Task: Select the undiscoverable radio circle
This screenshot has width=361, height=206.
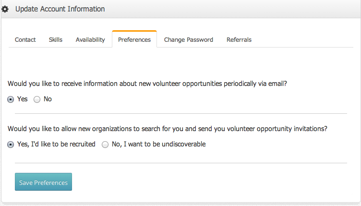Action: tap(105, 144)
